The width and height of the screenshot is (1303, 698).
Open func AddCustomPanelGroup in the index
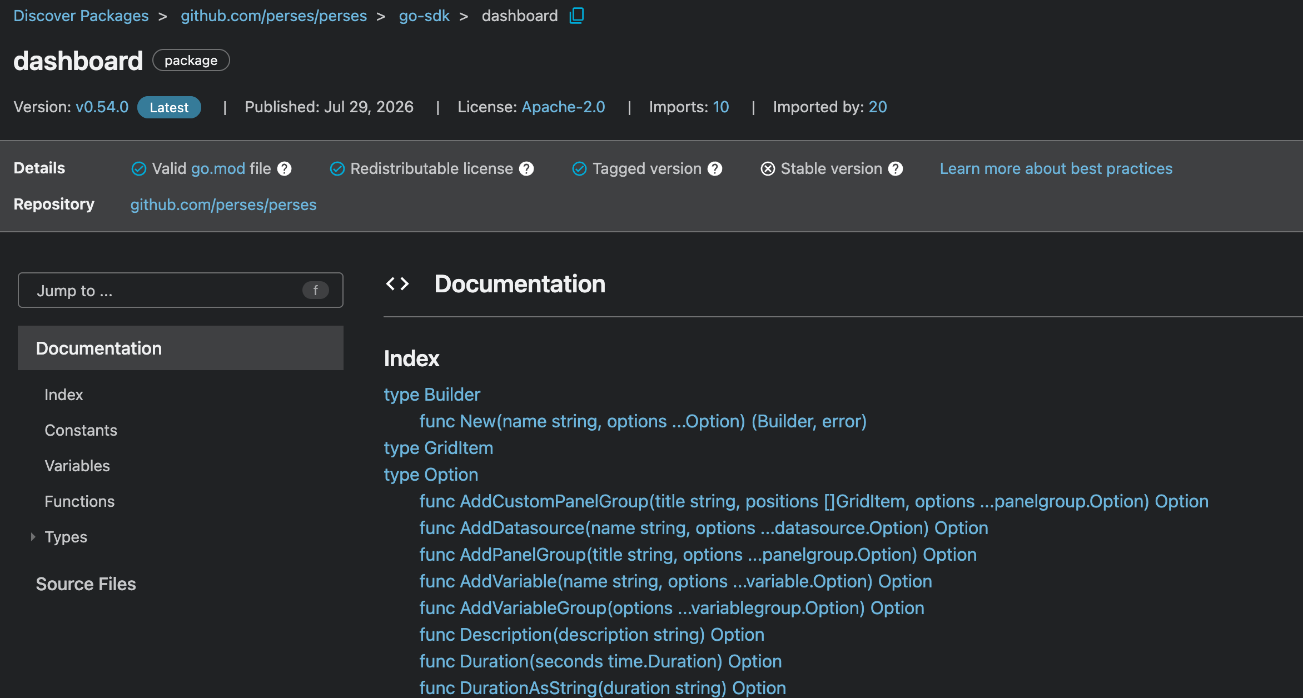(x=814, y=501)
